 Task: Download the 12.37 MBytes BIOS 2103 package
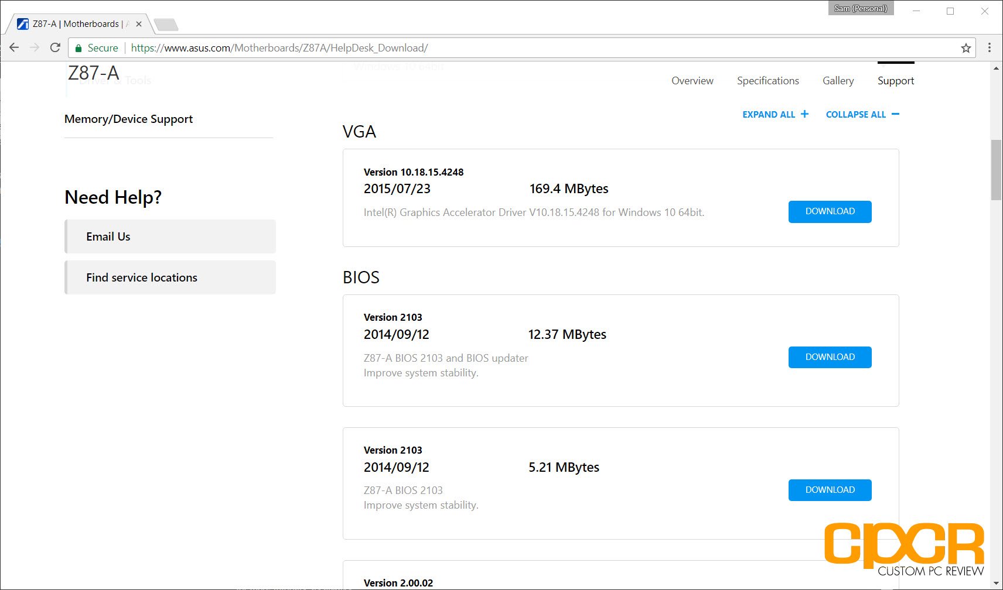click(x=830, y=357)
